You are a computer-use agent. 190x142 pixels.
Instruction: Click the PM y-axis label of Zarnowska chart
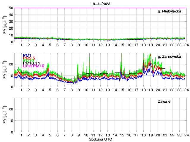tap(4, 70)
